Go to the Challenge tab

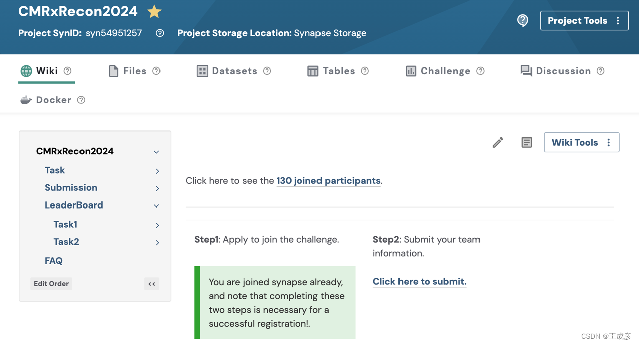(445, 71)
